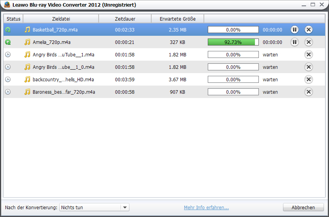Click the waiting clock icon for Angry Birds ...uTube__1.m4a

(8, 54)
